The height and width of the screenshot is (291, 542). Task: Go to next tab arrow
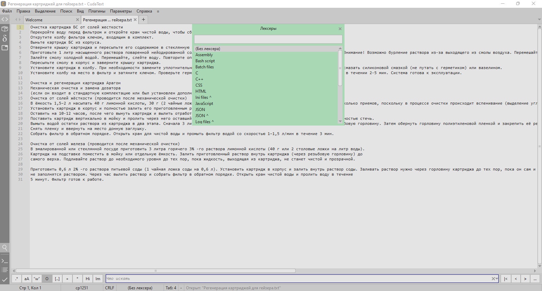click(20, 20)
